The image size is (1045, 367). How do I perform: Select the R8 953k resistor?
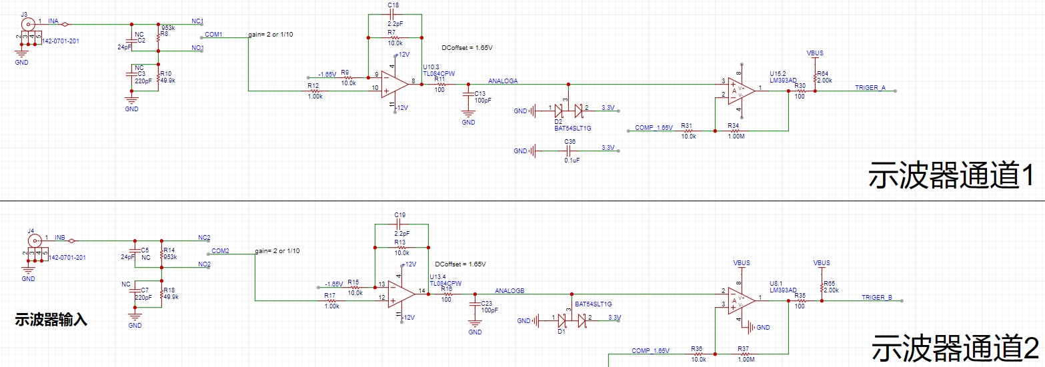158,35
